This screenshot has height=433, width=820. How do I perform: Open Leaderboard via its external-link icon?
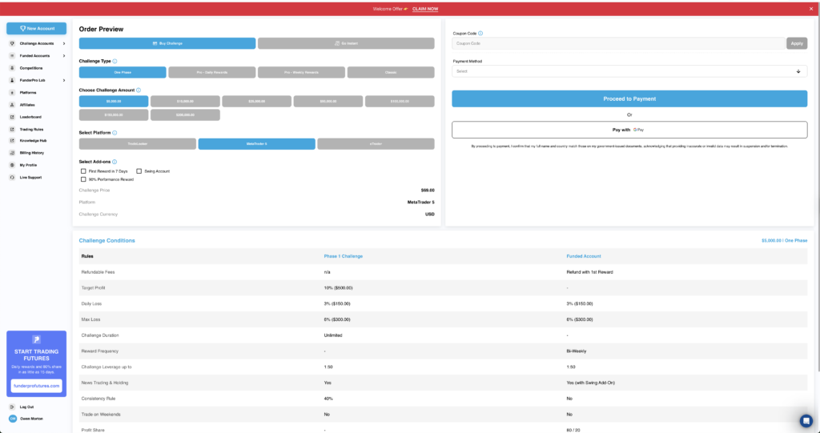pos(12,117)
